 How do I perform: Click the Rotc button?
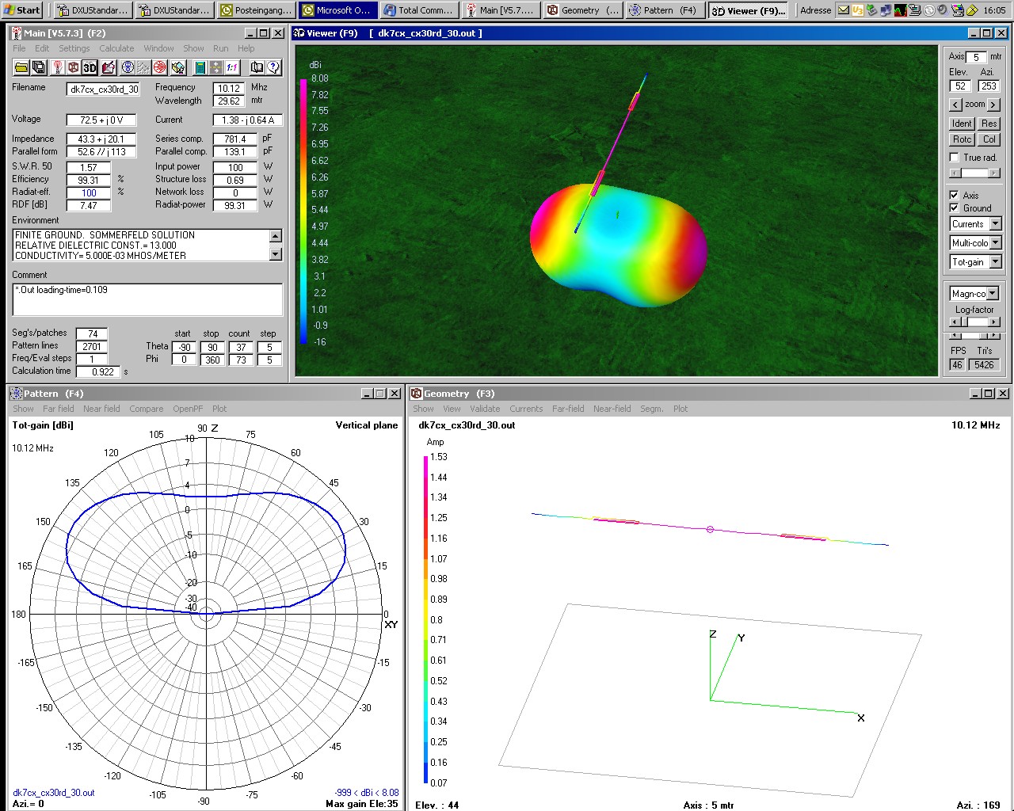pyautogui.click(x=962, y=139)
